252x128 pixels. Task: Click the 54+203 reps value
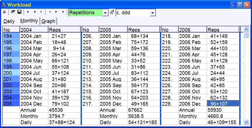[x=144, y=97]
